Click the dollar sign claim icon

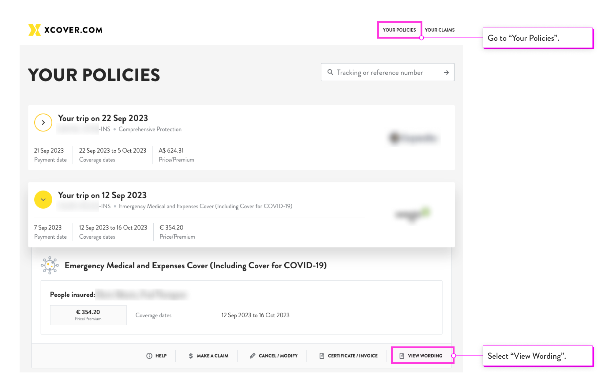(x=191, y=356)
